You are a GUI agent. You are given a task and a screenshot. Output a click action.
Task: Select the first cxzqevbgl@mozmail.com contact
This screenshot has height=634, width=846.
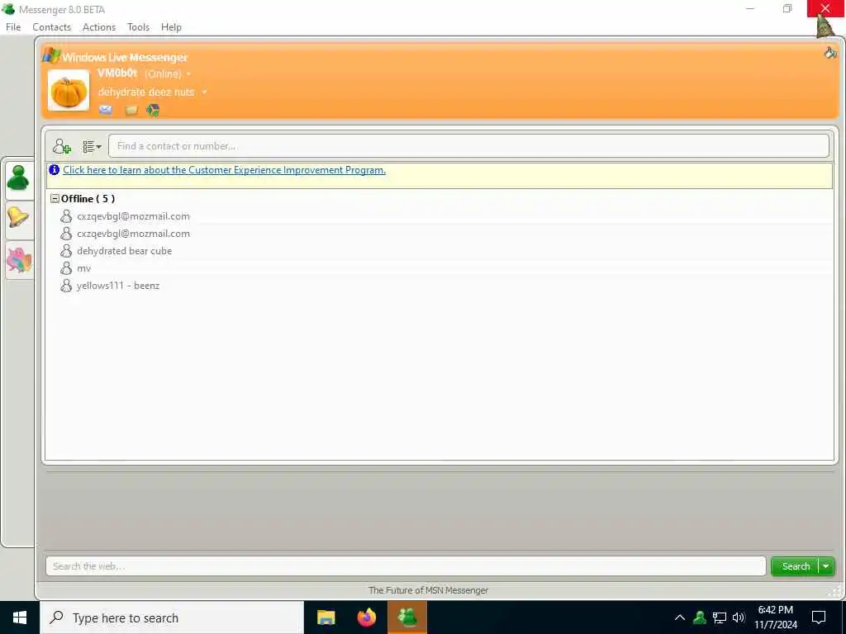(133, 216)
